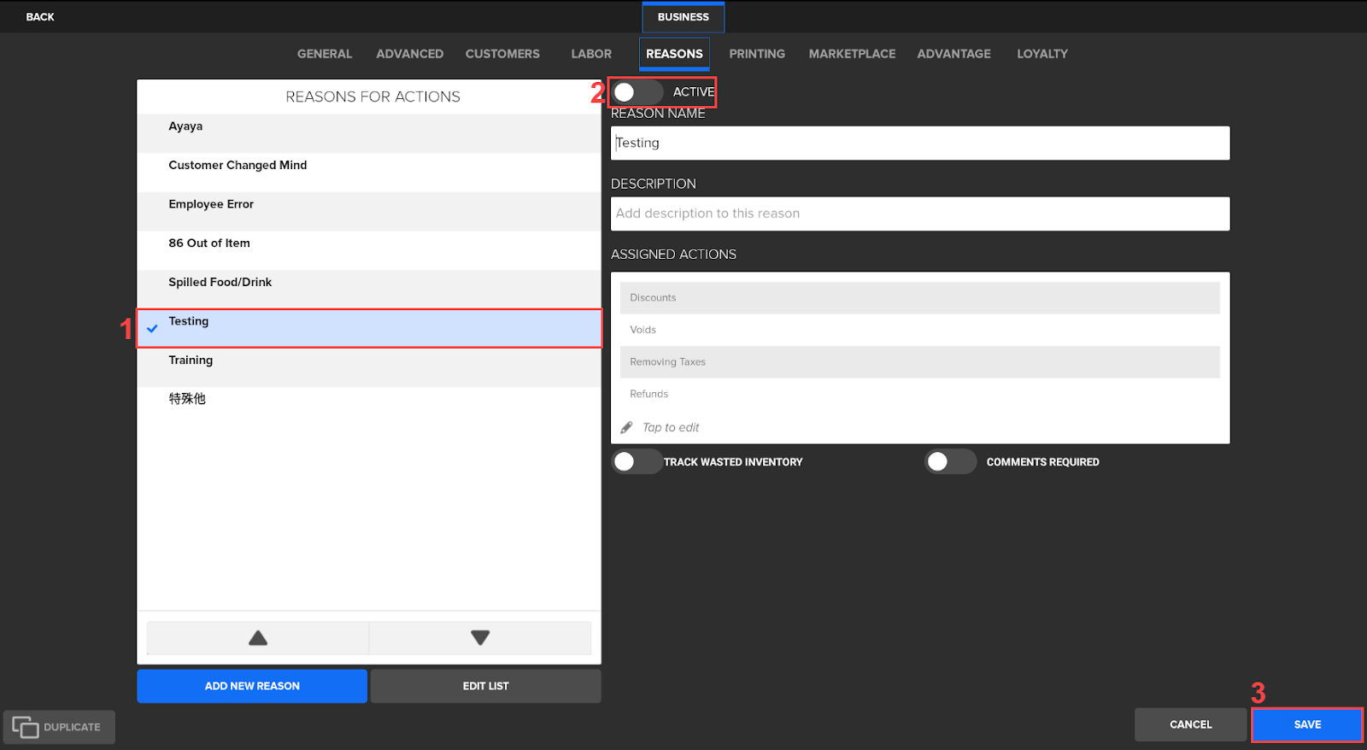The height and width of the screenshot is (750, 1367).
Task: Click Cancel to discard changes
Action: point(1190,724)
